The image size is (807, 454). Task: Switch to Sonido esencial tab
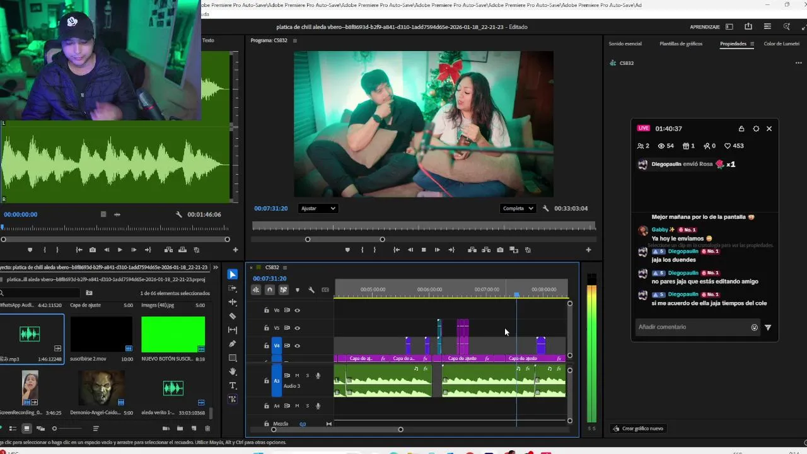[625, 44]
